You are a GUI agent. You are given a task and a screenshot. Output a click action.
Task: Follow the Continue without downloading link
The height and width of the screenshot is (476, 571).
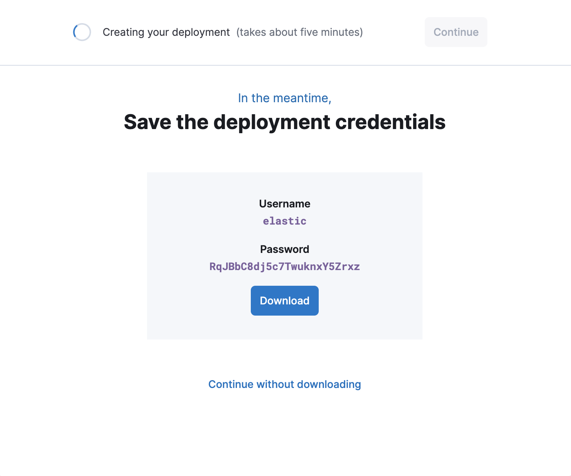[284, 384]
